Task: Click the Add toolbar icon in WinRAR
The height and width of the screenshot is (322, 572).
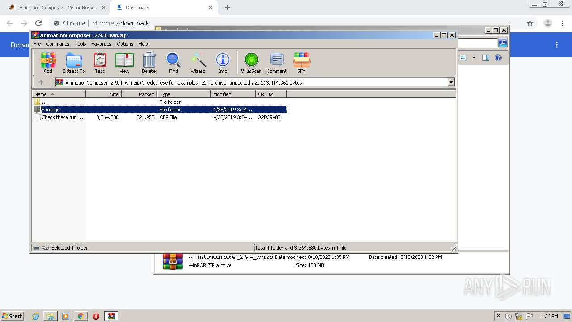Action: click(48, 63)
